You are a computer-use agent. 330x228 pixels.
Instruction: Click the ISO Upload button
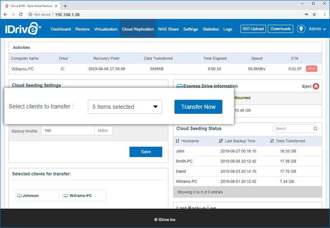(253, 29)
